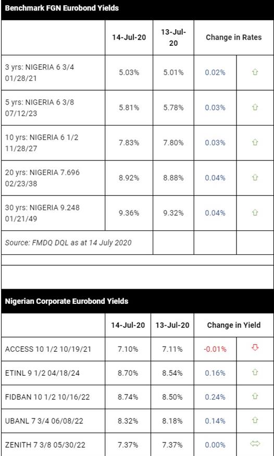Click the Source: FMDQ DQL note

coord(68,242)
